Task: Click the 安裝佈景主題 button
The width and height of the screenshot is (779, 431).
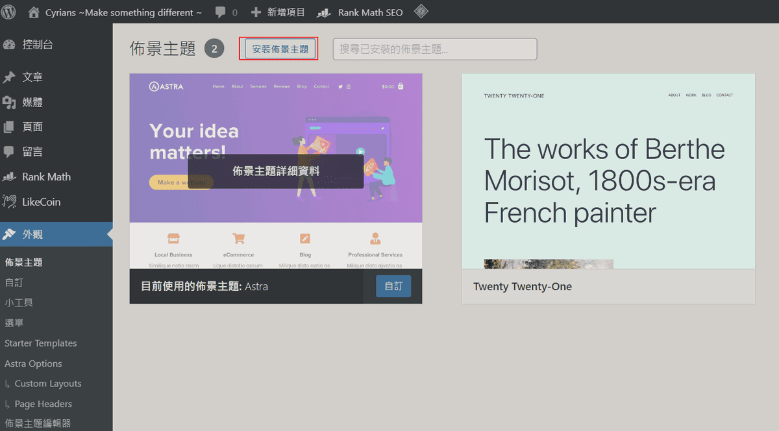Action: click(x=280, y=49)
